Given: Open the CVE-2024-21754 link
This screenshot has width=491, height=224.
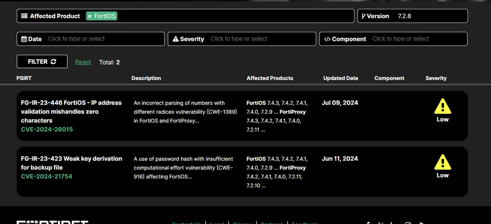Looking at the screenshot, I should (47, 177).
